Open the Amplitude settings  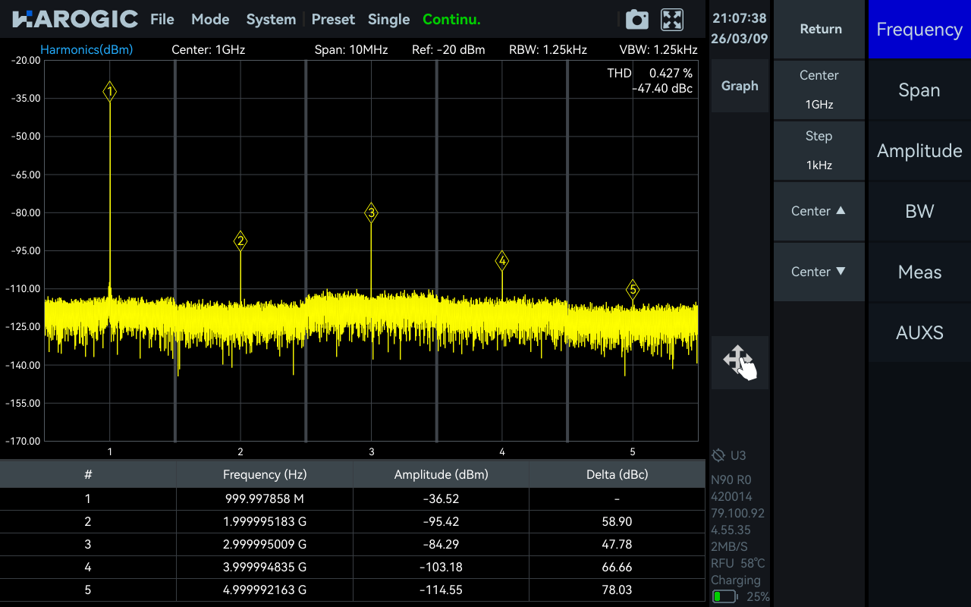[919, 150]
